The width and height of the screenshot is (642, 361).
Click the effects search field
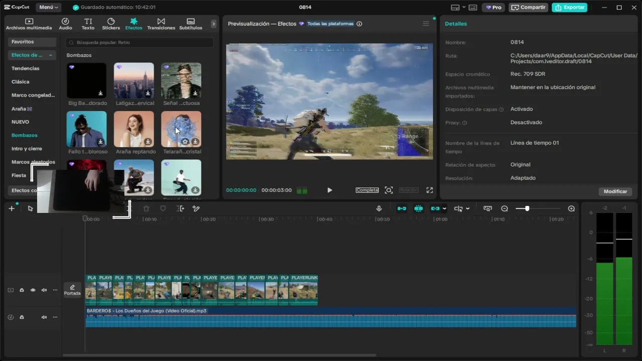click(x=140, y=43)
